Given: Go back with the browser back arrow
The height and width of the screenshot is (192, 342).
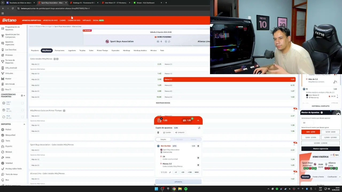Looking at the screenshot, I should (3, 8).
